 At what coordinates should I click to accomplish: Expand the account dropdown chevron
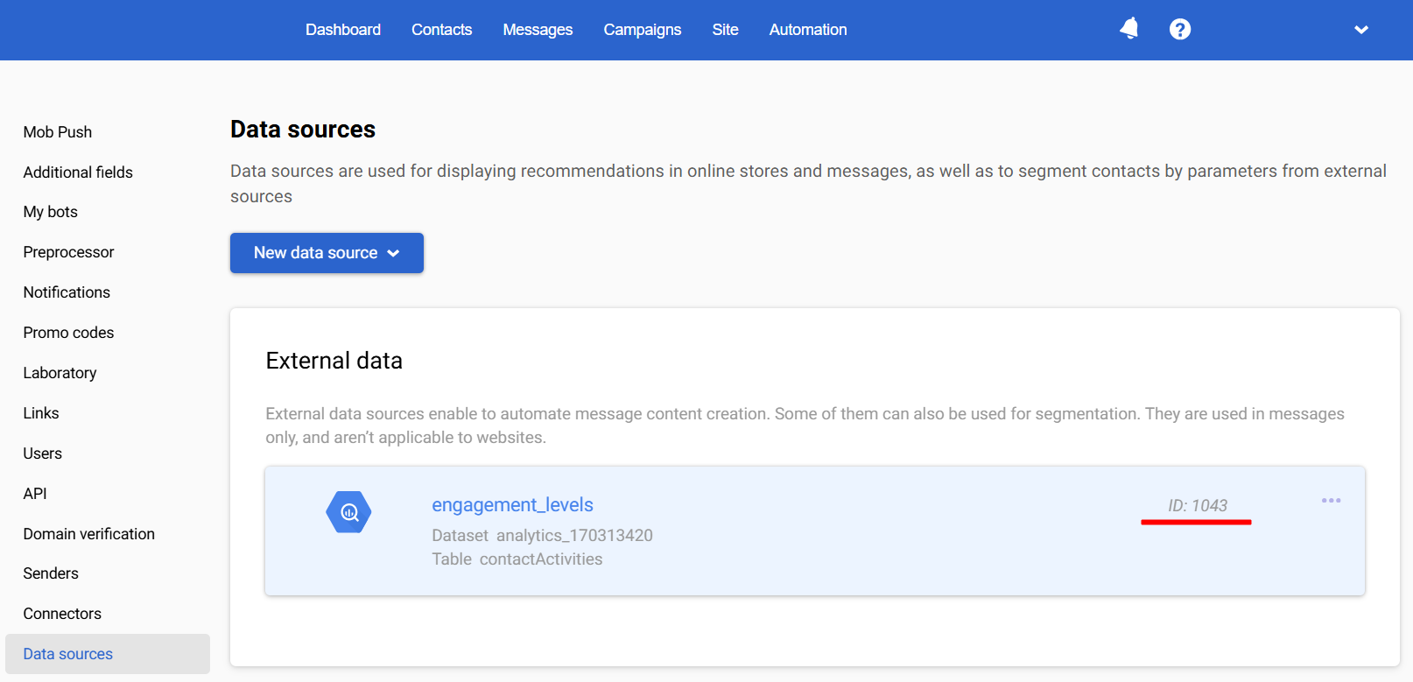coord(1361,30)
